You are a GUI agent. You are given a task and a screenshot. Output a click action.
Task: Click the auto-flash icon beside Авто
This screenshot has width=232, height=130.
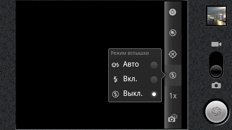pos(115,65)
